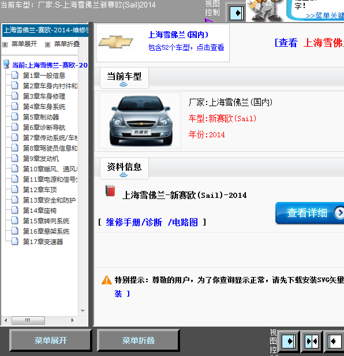
Task: Click sidebar scrollbar right arrow
Action: pyautogui.click(x=72, y=320)
